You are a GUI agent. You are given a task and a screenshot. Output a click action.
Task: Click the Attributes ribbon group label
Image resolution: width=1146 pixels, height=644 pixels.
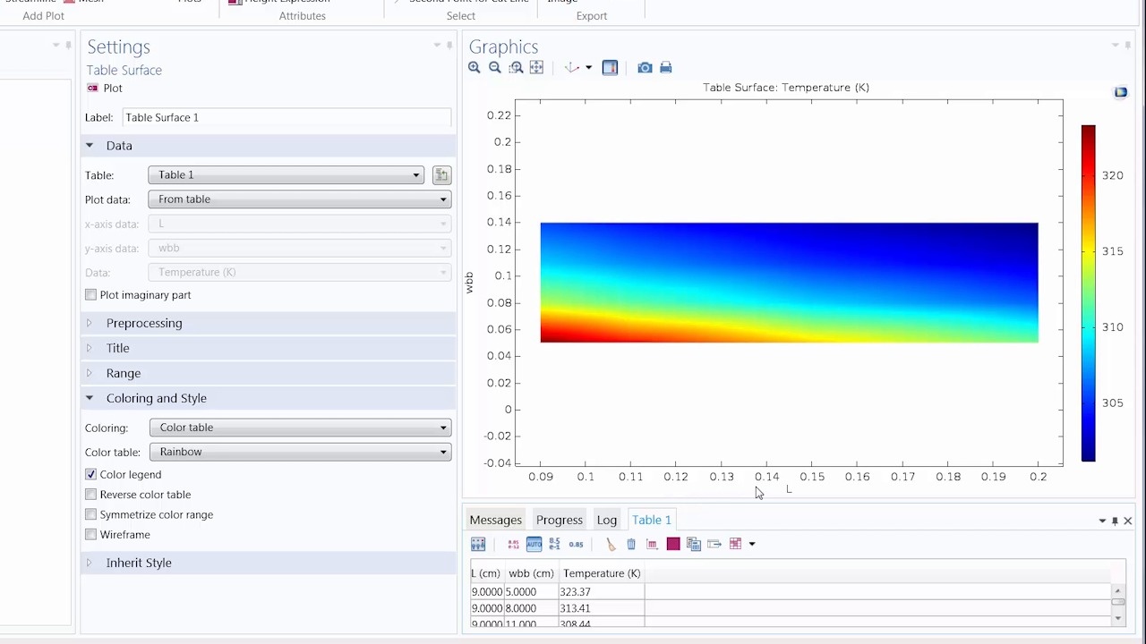tap(303, 16)
